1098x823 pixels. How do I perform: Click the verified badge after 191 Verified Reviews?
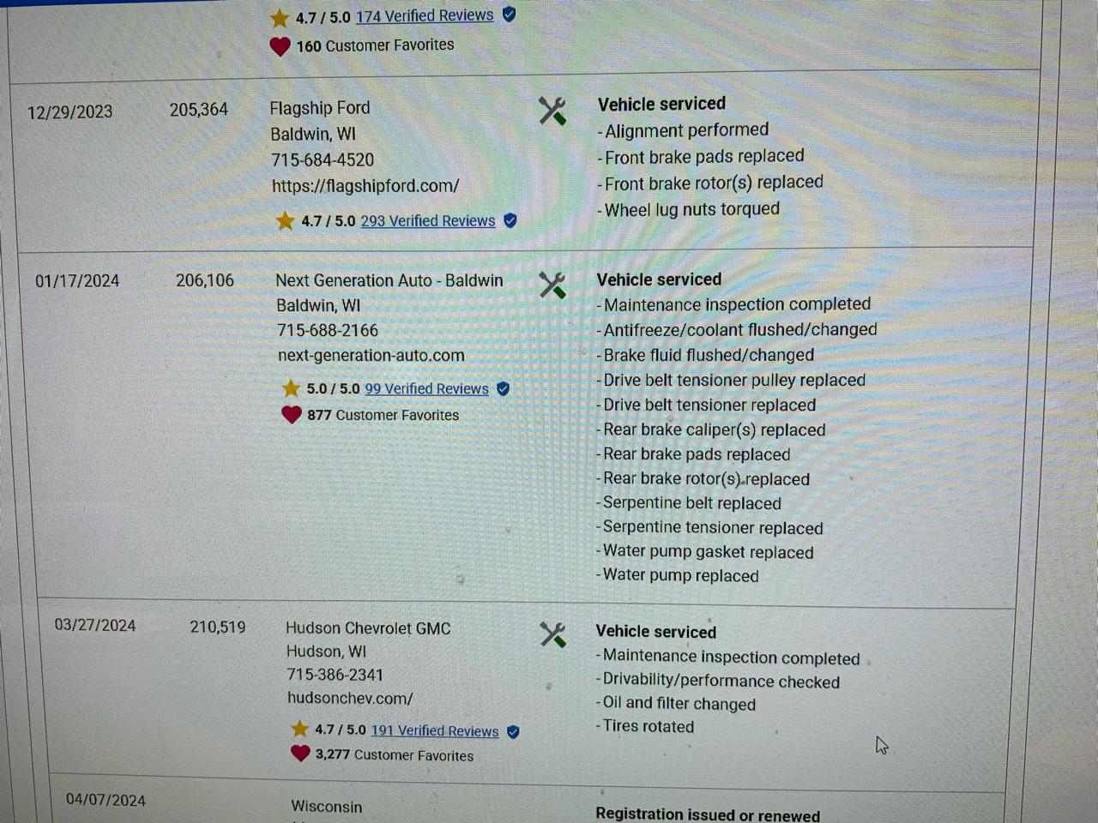click(513, 731)
